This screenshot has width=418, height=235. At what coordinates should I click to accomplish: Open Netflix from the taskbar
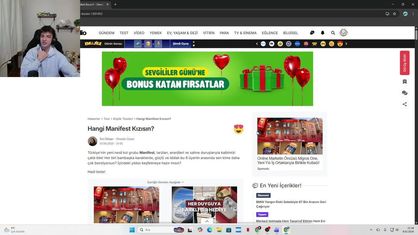click(248, 230)
